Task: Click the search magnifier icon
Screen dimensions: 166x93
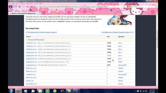Action: 156,7
